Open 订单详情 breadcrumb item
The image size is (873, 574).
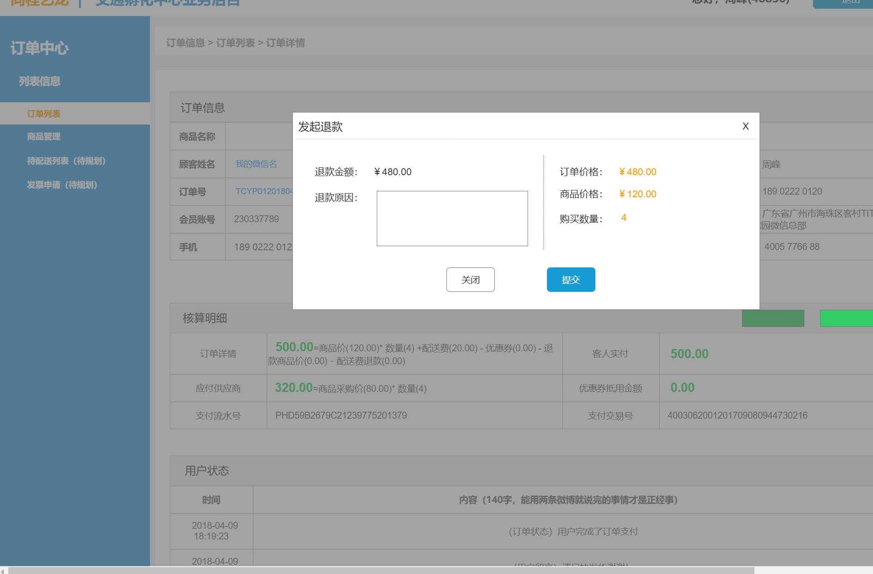point(285,43)
